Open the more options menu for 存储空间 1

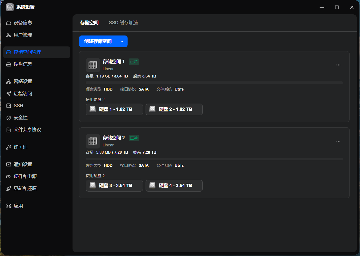[x=338, y=65]
